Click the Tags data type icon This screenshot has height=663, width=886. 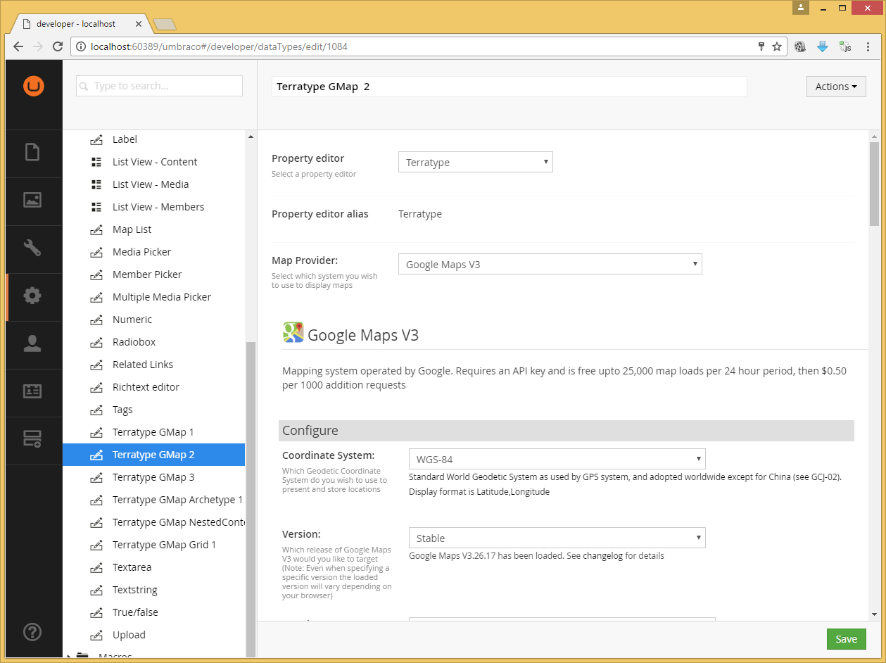(96, 410)
